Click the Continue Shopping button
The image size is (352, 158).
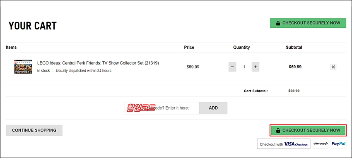tap(34, 130)
